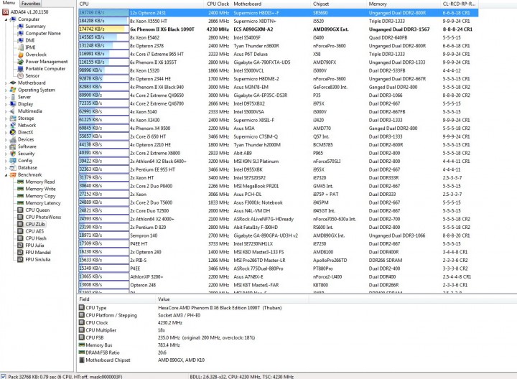Select the CPU AES benchmark icon
This screenshot has width=517, height=379.
click(x=20, y=231)
